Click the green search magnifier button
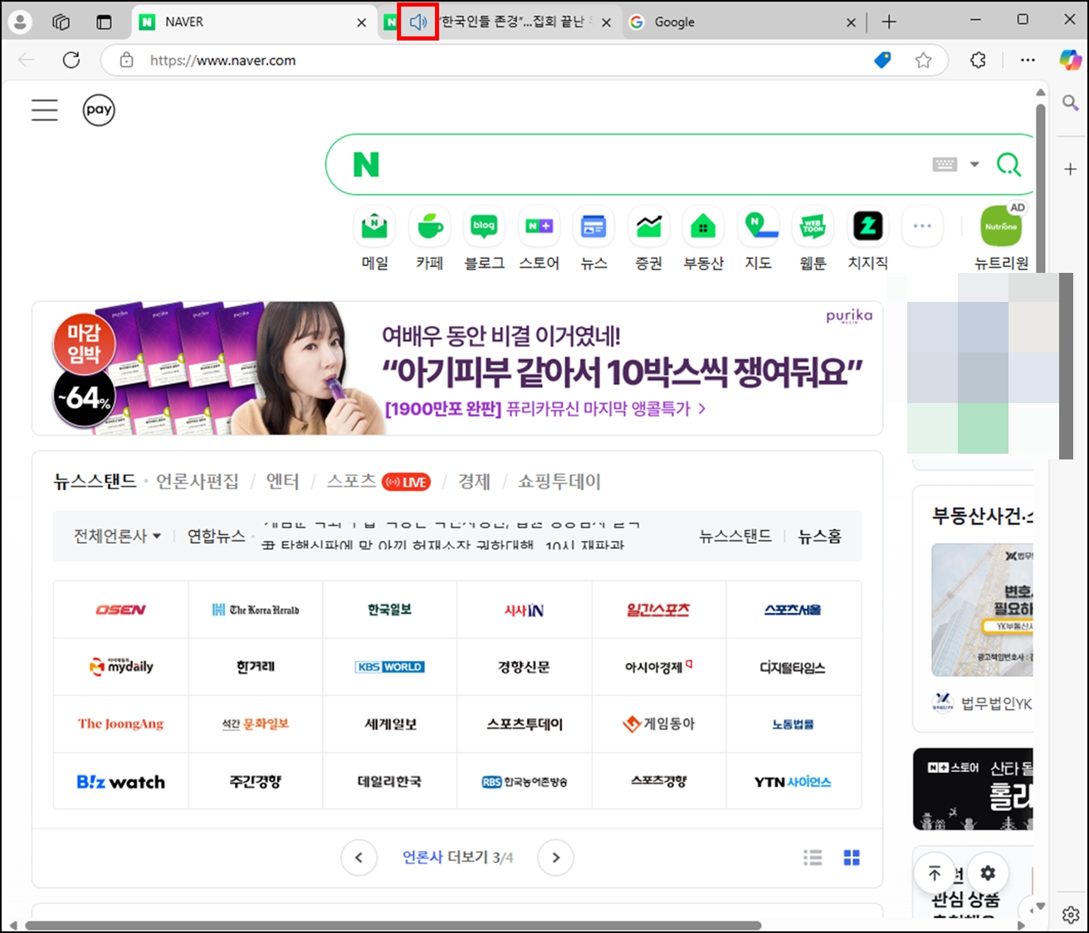The width and height of the screenshot is (1089, 933). 1008,164
